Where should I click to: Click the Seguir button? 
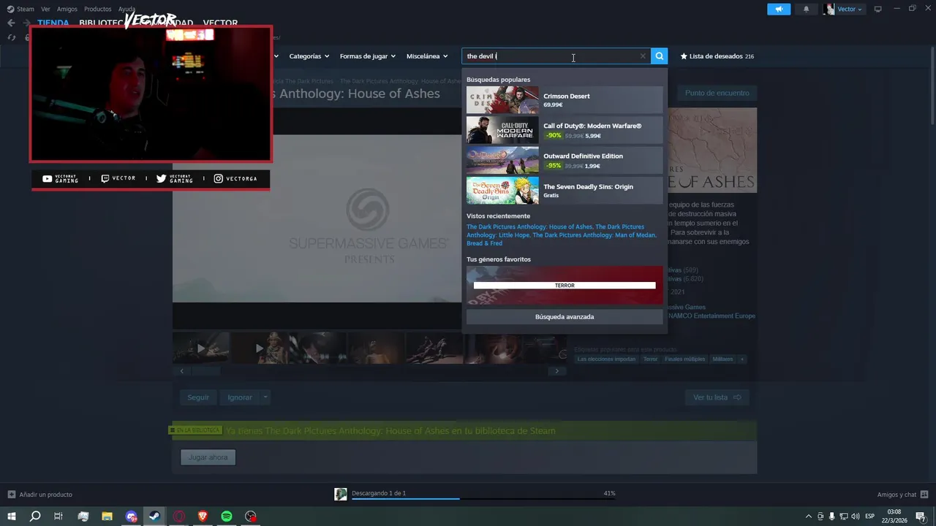point(197,397)
